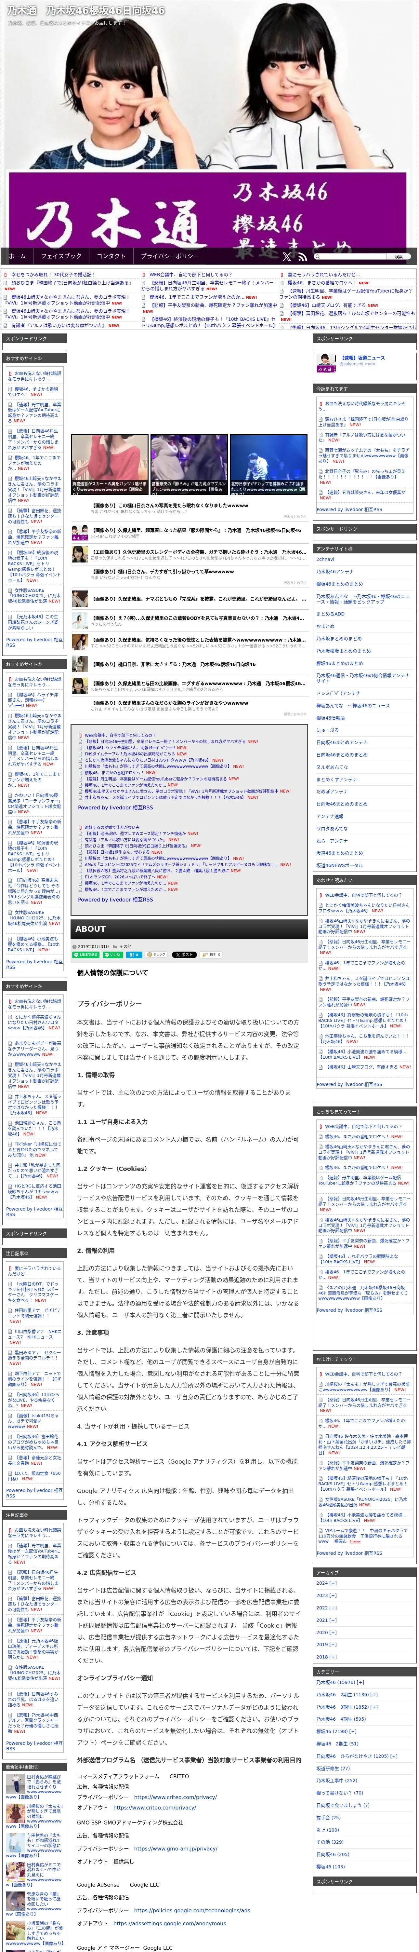Image resolution: width=419 pixels, height=1952 pixels.
Task: Open the RSS feed icon in navigation bar
Action: click(x=302, y=257)
